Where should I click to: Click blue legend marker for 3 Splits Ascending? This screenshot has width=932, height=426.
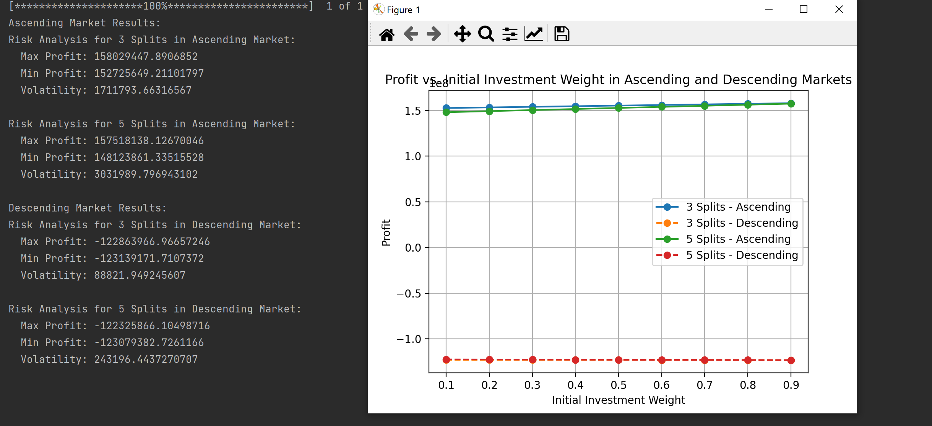pyautogui.click(x=667, y=207)
